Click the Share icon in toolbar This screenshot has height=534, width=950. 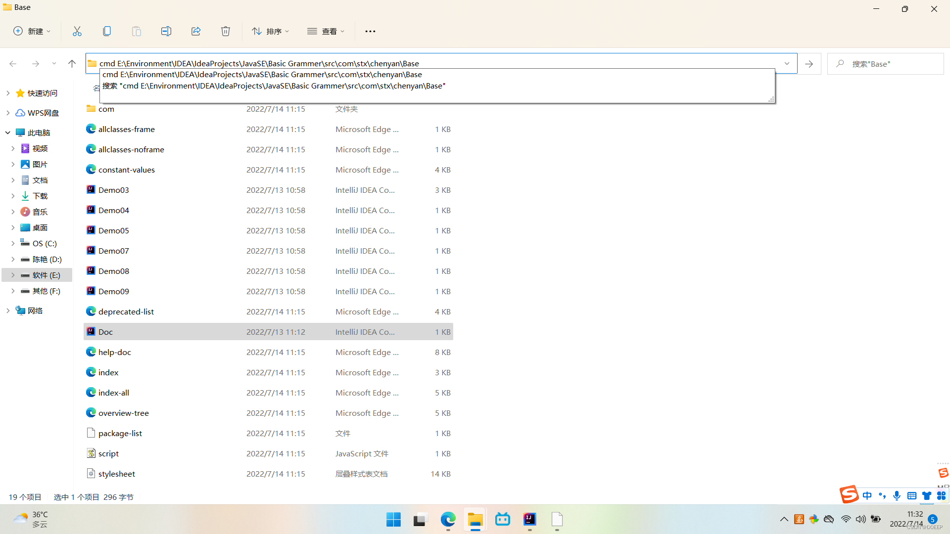point(196,31)
